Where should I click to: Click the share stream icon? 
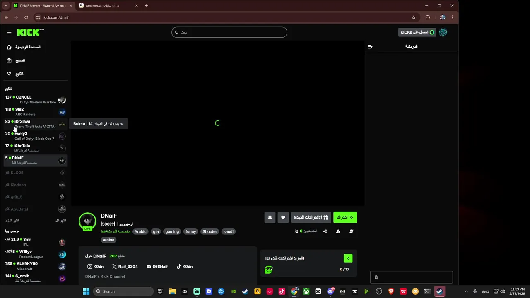tap(325, 231)
